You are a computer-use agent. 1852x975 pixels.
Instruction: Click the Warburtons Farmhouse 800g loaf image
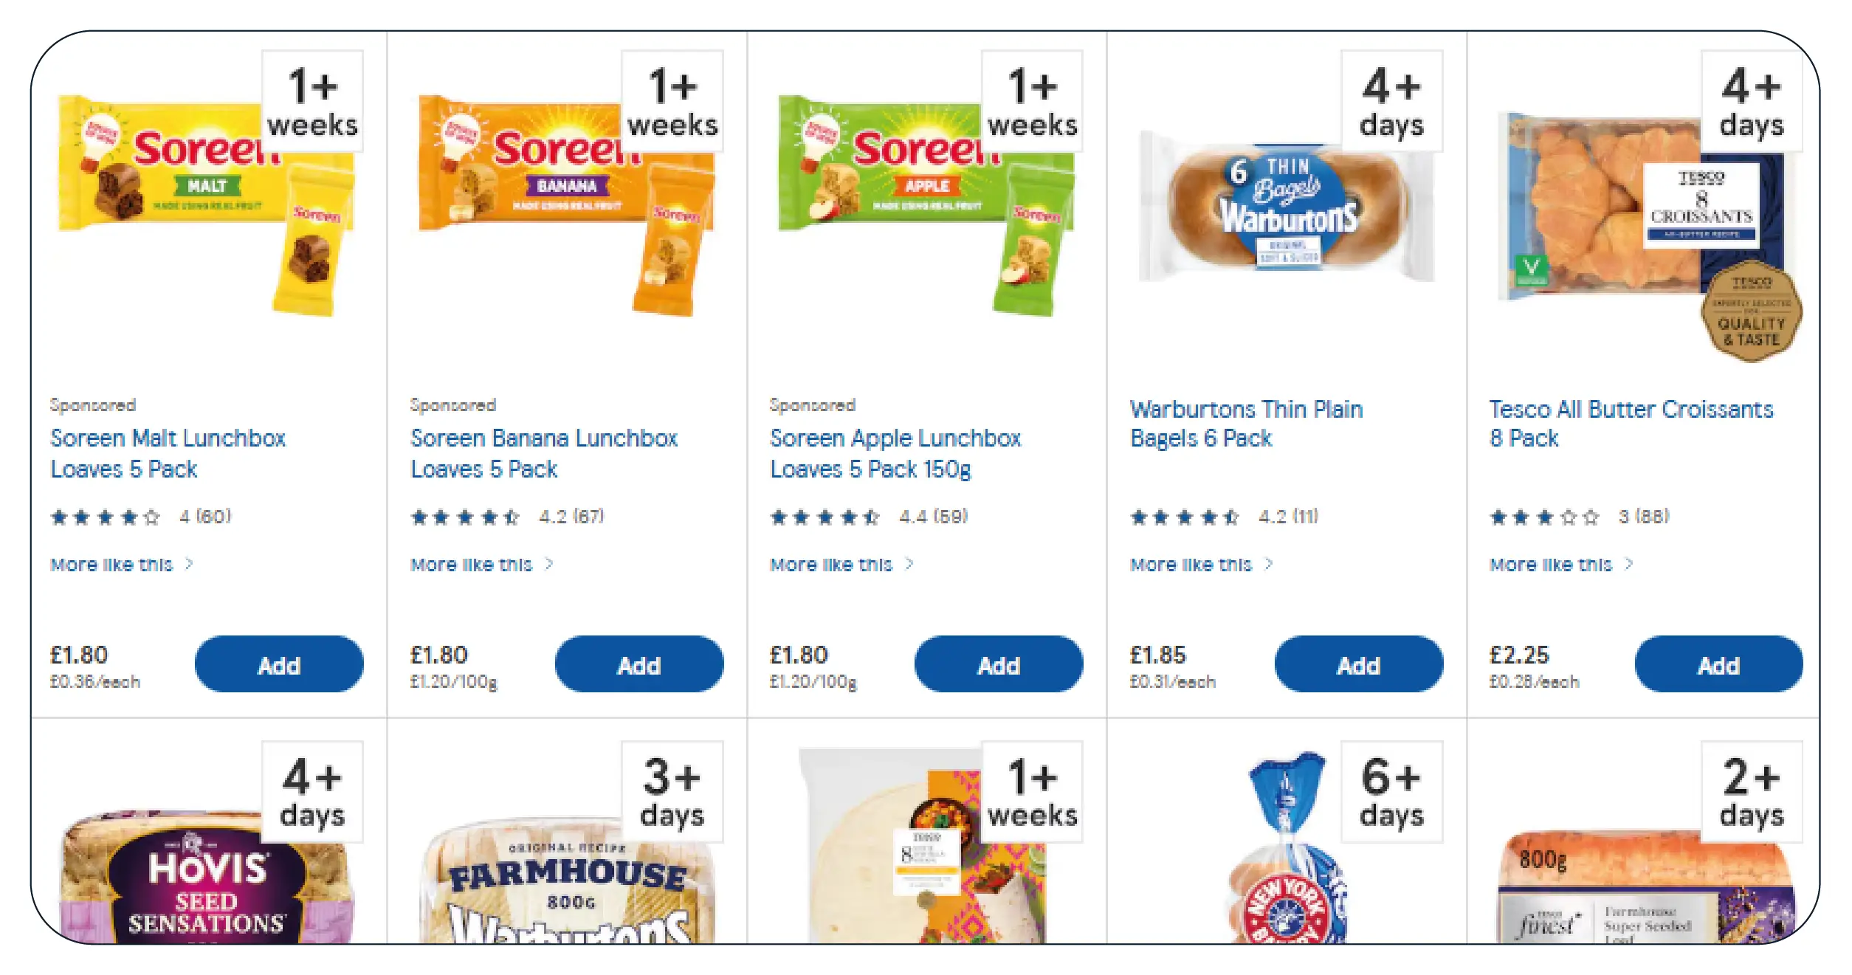(x=568, y=886)
